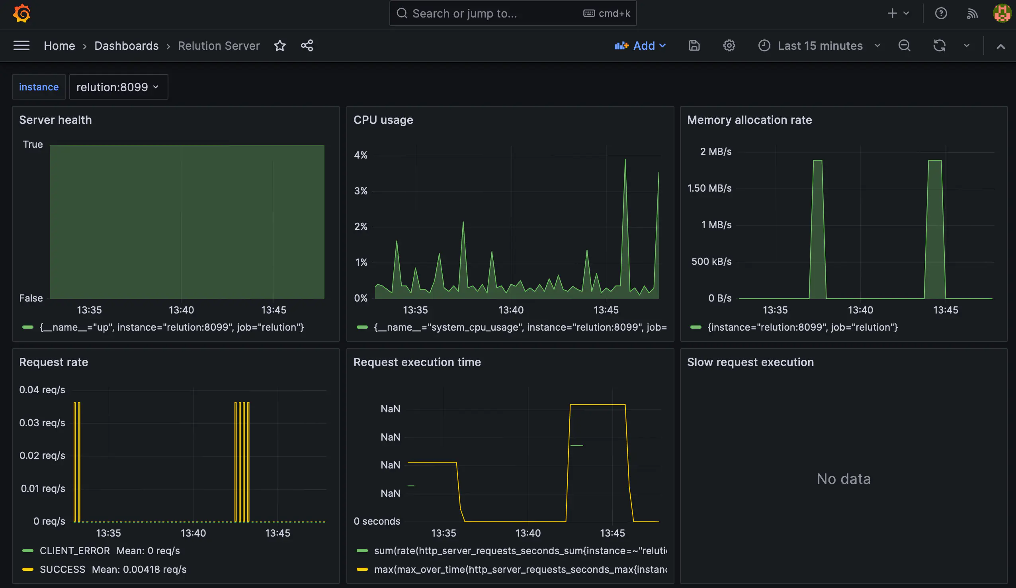Image resolution: width=1016 pixels, height=588 pixels.
Task: Go to Dashboards in the breadcrumb
Action: [127, 45]
